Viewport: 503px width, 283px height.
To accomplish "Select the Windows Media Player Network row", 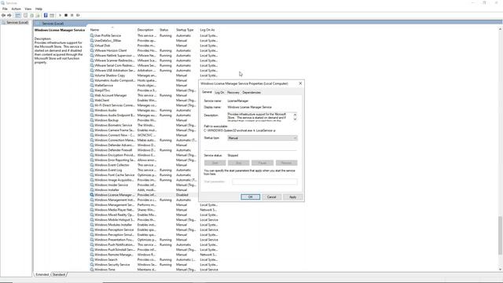I will (154, 210).
